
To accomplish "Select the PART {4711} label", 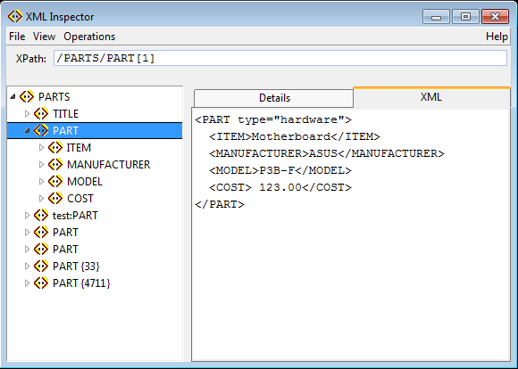I will [81, 283].
